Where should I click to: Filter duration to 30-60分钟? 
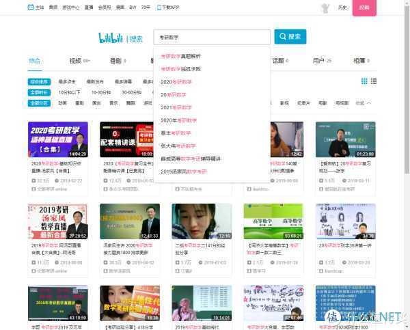pyautogui.click(x=131, y=92)
